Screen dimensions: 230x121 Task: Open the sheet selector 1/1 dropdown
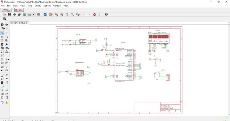click(31, 14)
